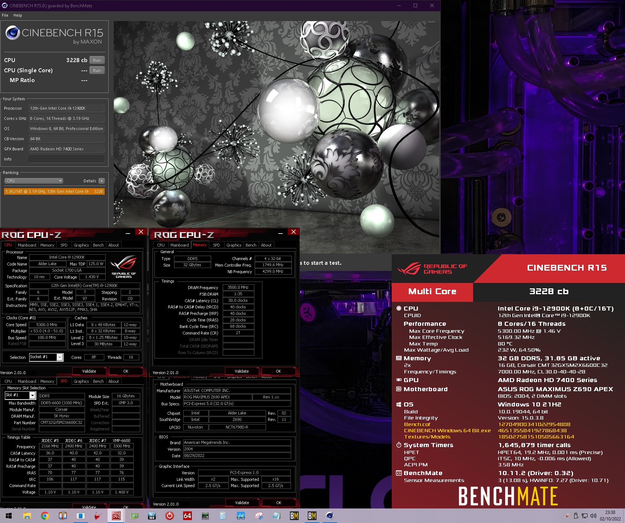Open Memory tab in Processor CPU-Z window
Viewport: 625px width, 523px height.
pyautogui.click(x=47, y=245)
